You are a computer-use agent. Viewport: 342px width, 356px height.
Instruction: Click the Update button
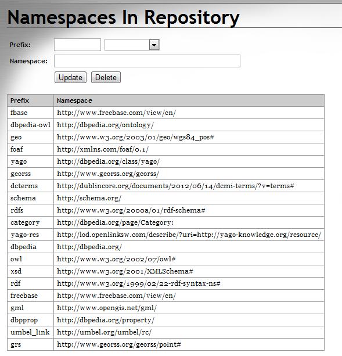click(70, 77)
